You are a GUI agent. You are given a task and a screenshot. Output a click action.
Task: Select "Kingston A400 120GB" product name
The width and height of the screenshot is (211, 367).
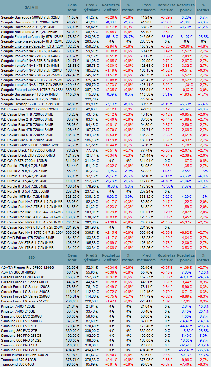click(19, 306)
